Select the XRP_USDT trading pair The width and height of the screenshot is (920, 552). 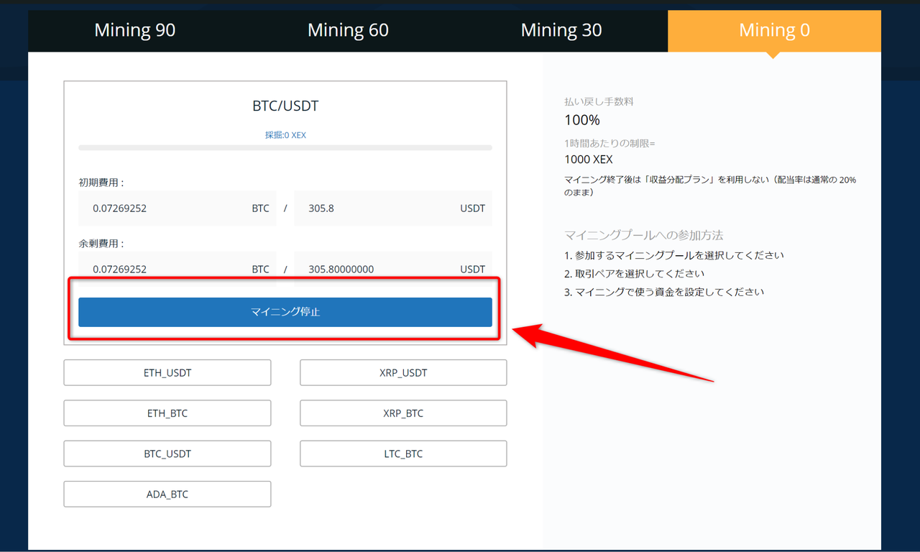tap(402, 372)
